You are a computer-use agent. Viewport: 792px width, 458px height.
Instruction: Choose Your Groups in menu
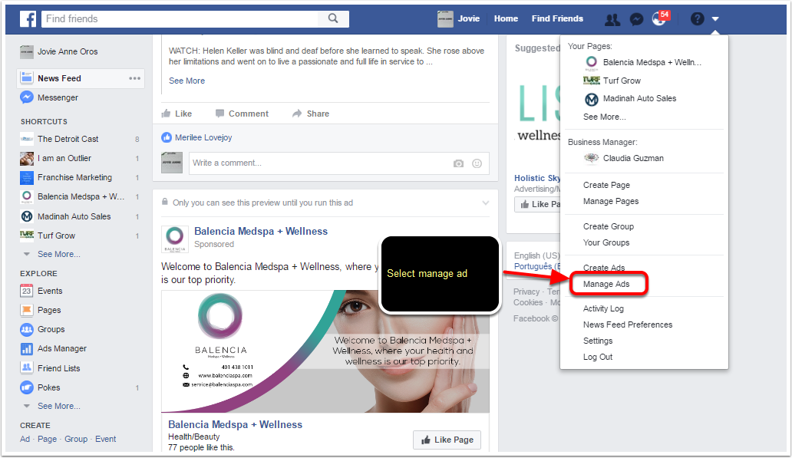606,242
